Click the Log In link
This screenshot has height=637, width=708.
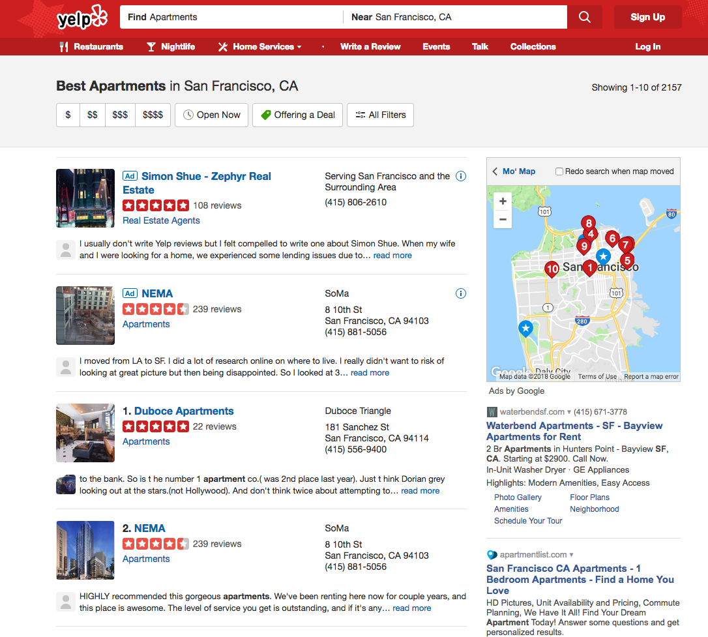tap(647, 46)
